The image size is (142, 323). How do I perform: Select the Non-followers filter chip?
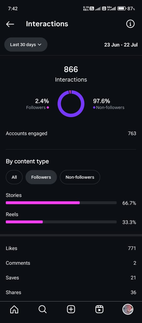pyautogui.click(x=80, y=177)
